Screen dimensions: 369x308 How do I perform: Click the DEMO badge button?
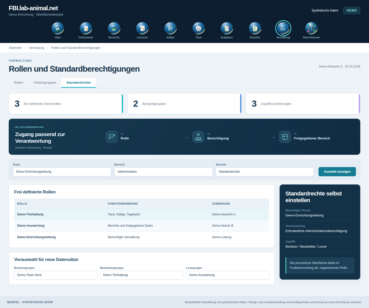pos(352,10)
